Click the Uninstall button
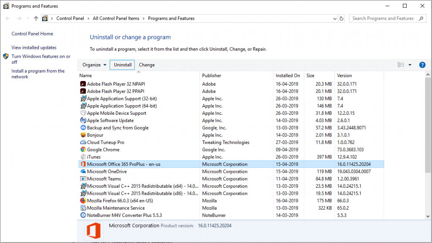432x243 pixels. click(x=122, y=65)
